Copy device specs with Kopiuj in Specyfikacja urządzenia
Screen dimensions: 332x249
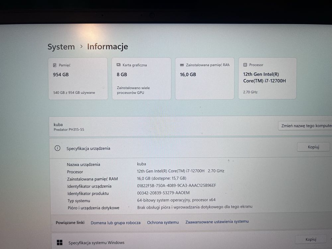pyautogui.click(x=313, y=147)
